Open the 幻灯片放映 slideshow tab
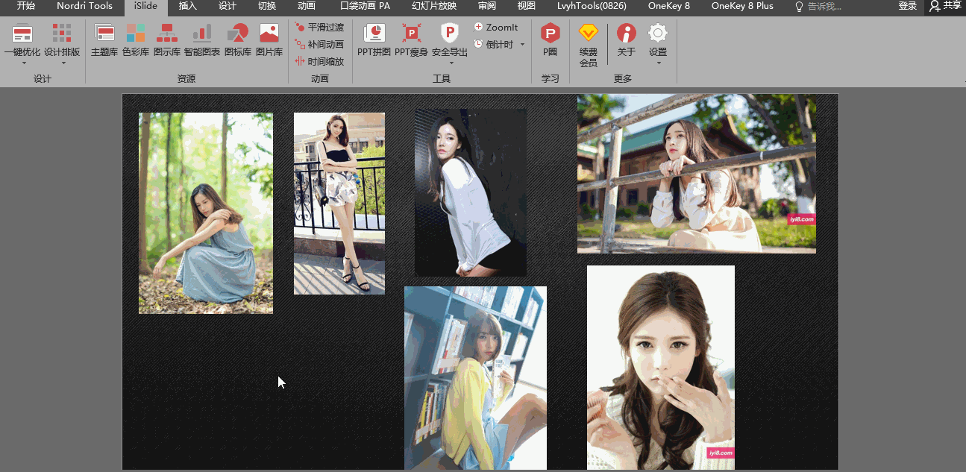 click(x=434, y=6)
